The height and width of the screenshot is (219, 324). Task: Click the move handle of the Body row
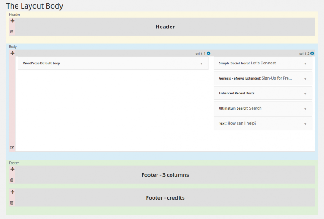[x=13, y=53]
